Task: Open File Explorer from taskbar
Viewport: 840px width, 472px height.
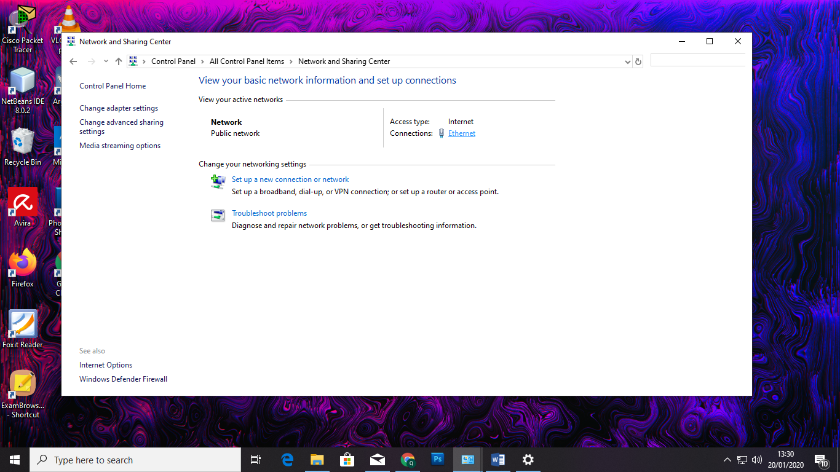Action: tap(317, 460)
